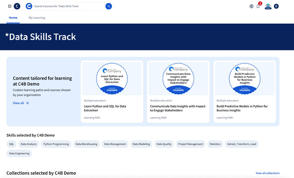Switch to the My Learning tab
294x178 pixels.
pos(37,18)
